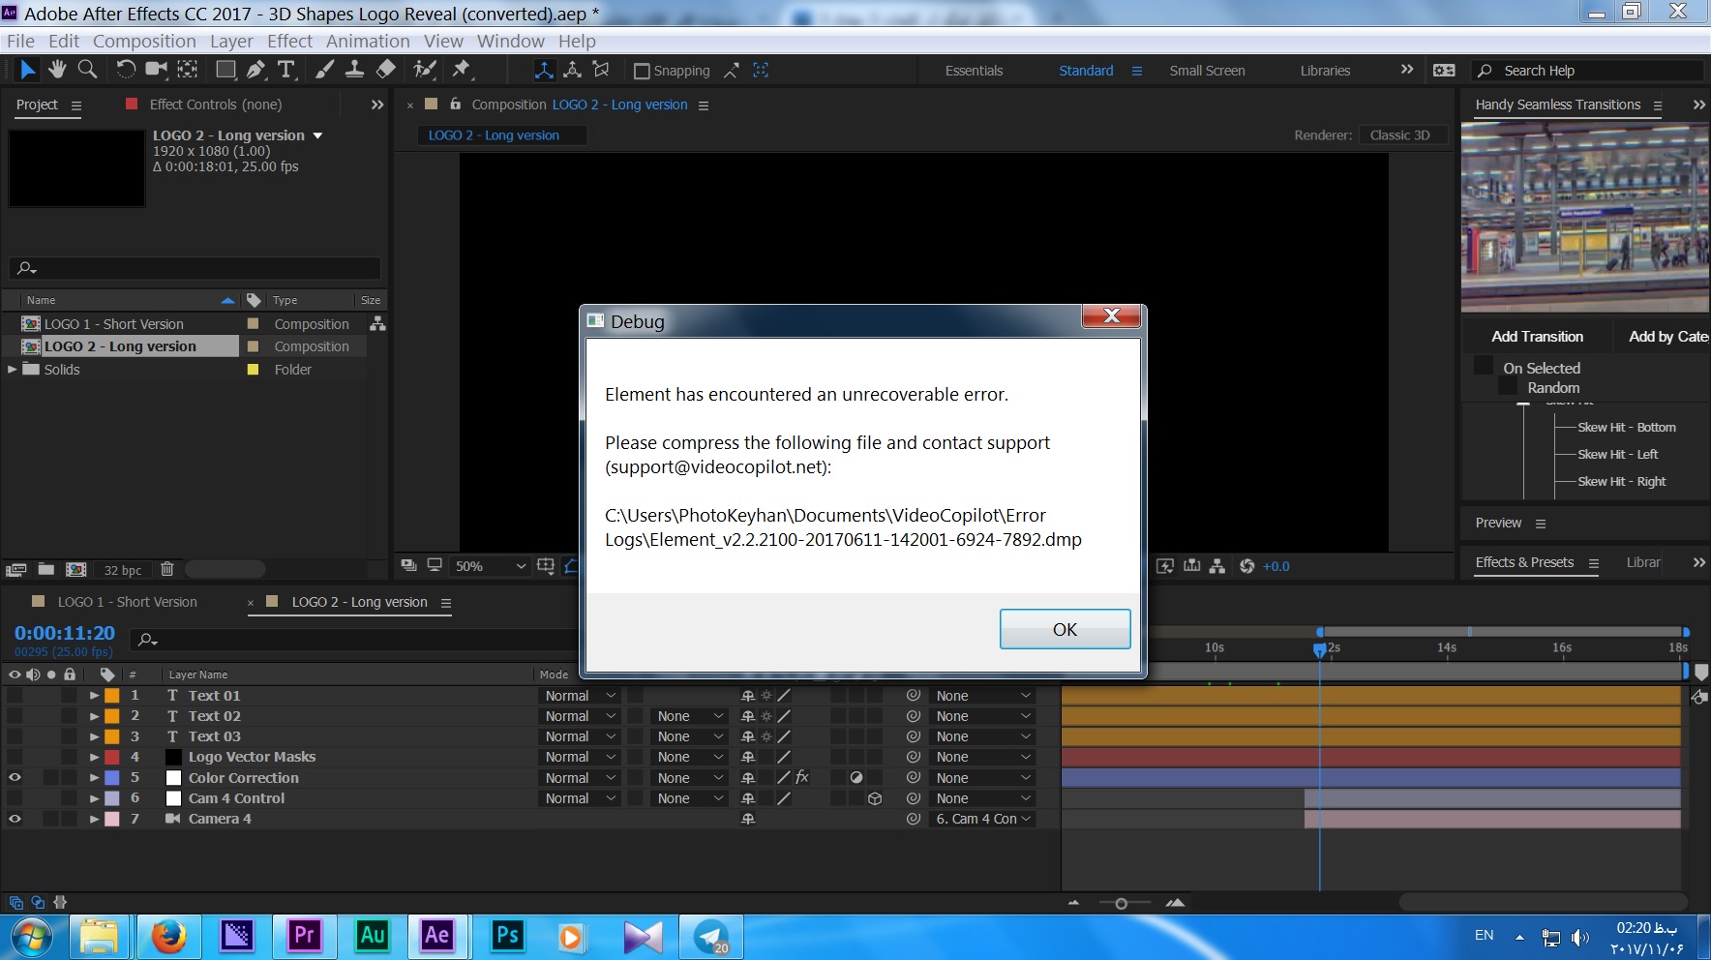Switch to LOGO 1 - Short Version timeline tab
Viewport: 1711px width, 960px height.
[x=127, y=602]
